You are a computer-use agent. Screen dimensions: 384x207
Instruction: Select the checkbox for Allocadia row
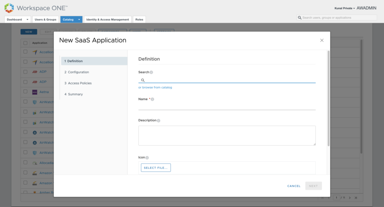(x=26, y=163)
